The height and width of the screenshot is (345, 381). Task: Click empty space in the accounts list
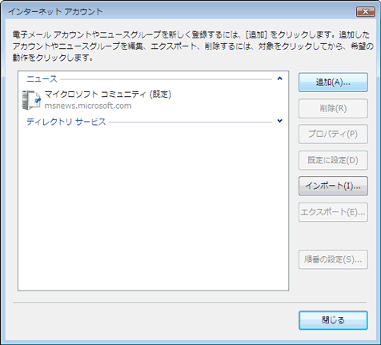[153, 208]
